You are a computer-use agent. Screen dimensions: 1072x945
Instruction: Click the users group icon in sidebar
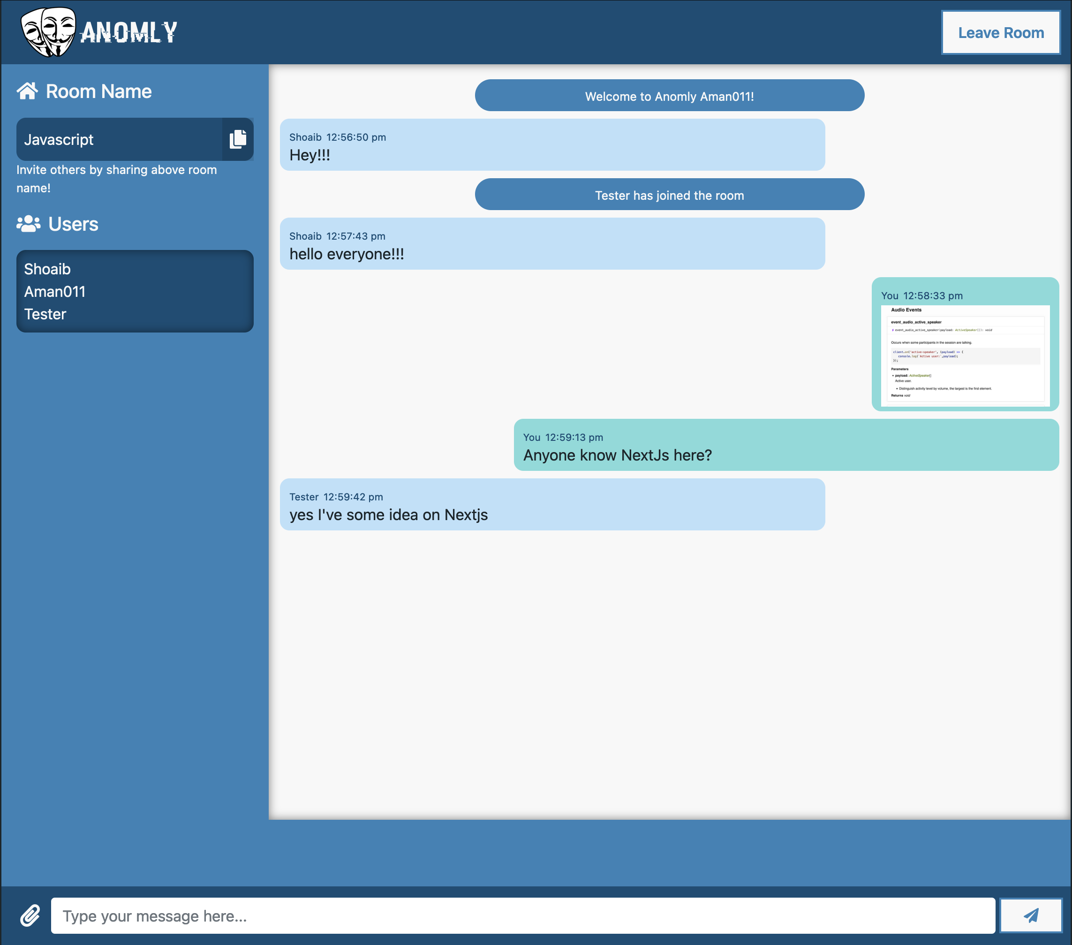point(27,224)
